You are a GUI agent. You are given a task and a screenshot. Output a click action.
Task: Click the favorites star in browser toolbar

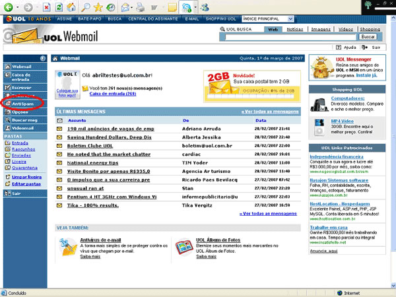pos(98,7)
